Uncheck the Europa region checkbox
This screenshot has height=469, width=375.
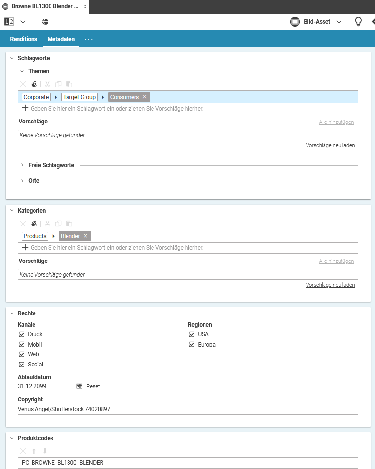point(192,344)
